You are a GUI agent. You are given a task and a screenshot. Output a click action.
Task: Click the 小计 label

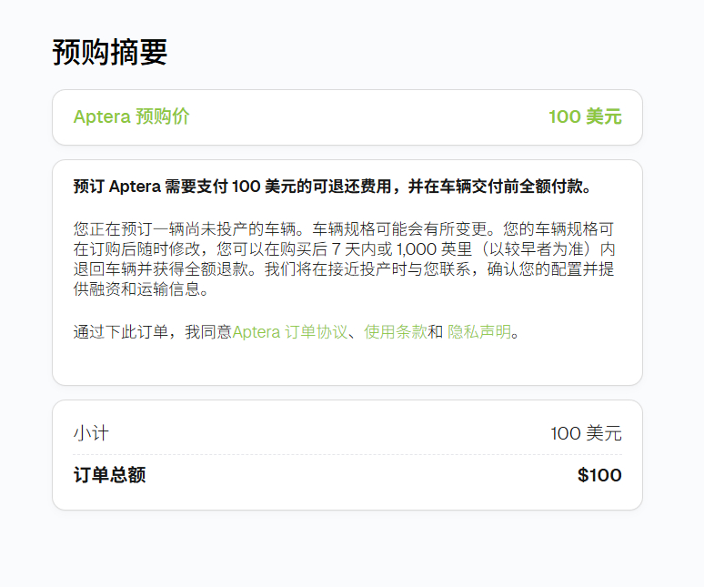pyautogui.click(x=91, y=433)
